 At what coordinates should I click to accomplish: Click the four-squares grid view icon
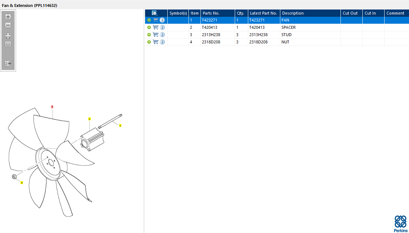click(8, 36)
